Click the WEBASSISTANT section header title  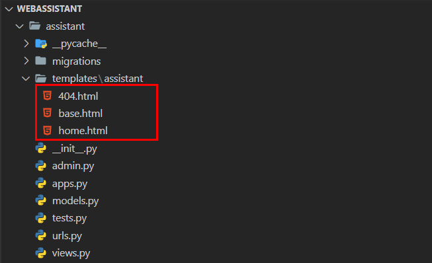pyautogui.click(x=50, y=9)
